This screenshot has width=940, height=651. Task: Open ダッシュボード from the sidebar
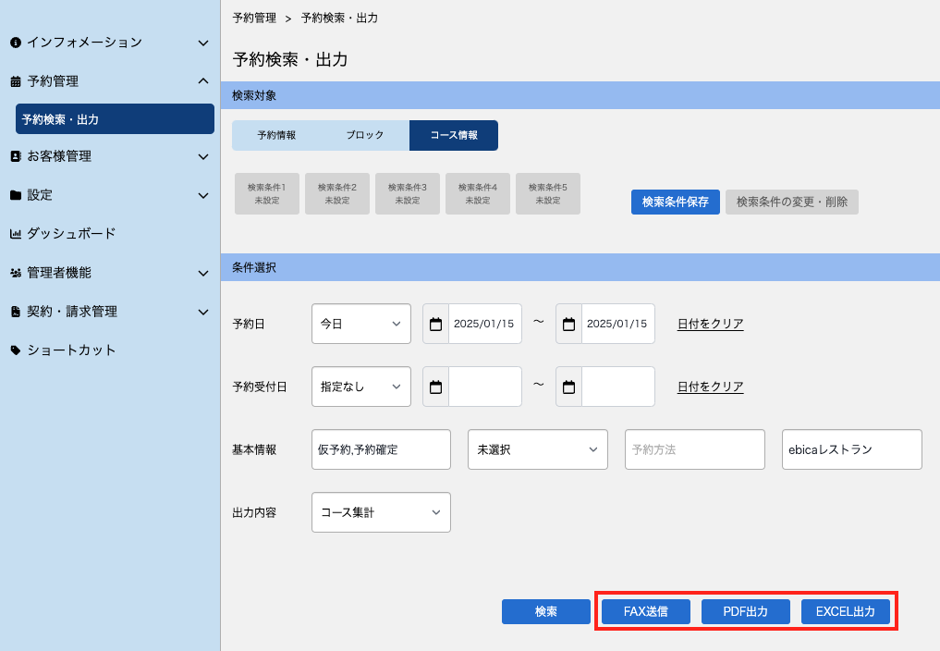pyautogui.click(x=71, y=234)
